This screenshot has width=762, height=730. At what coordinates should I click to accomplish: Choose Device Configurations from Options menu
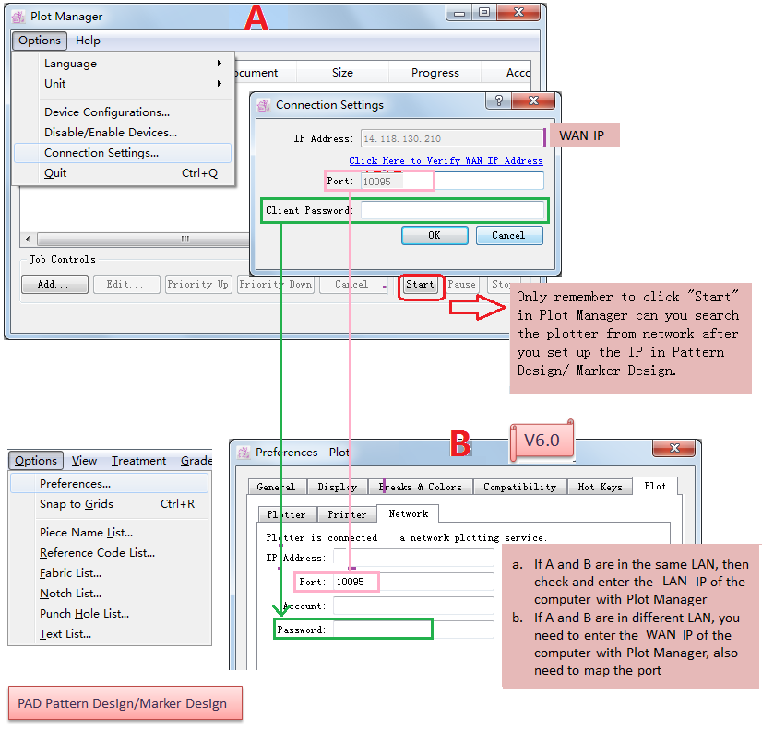pyautogui.click(x=107, y=112)
